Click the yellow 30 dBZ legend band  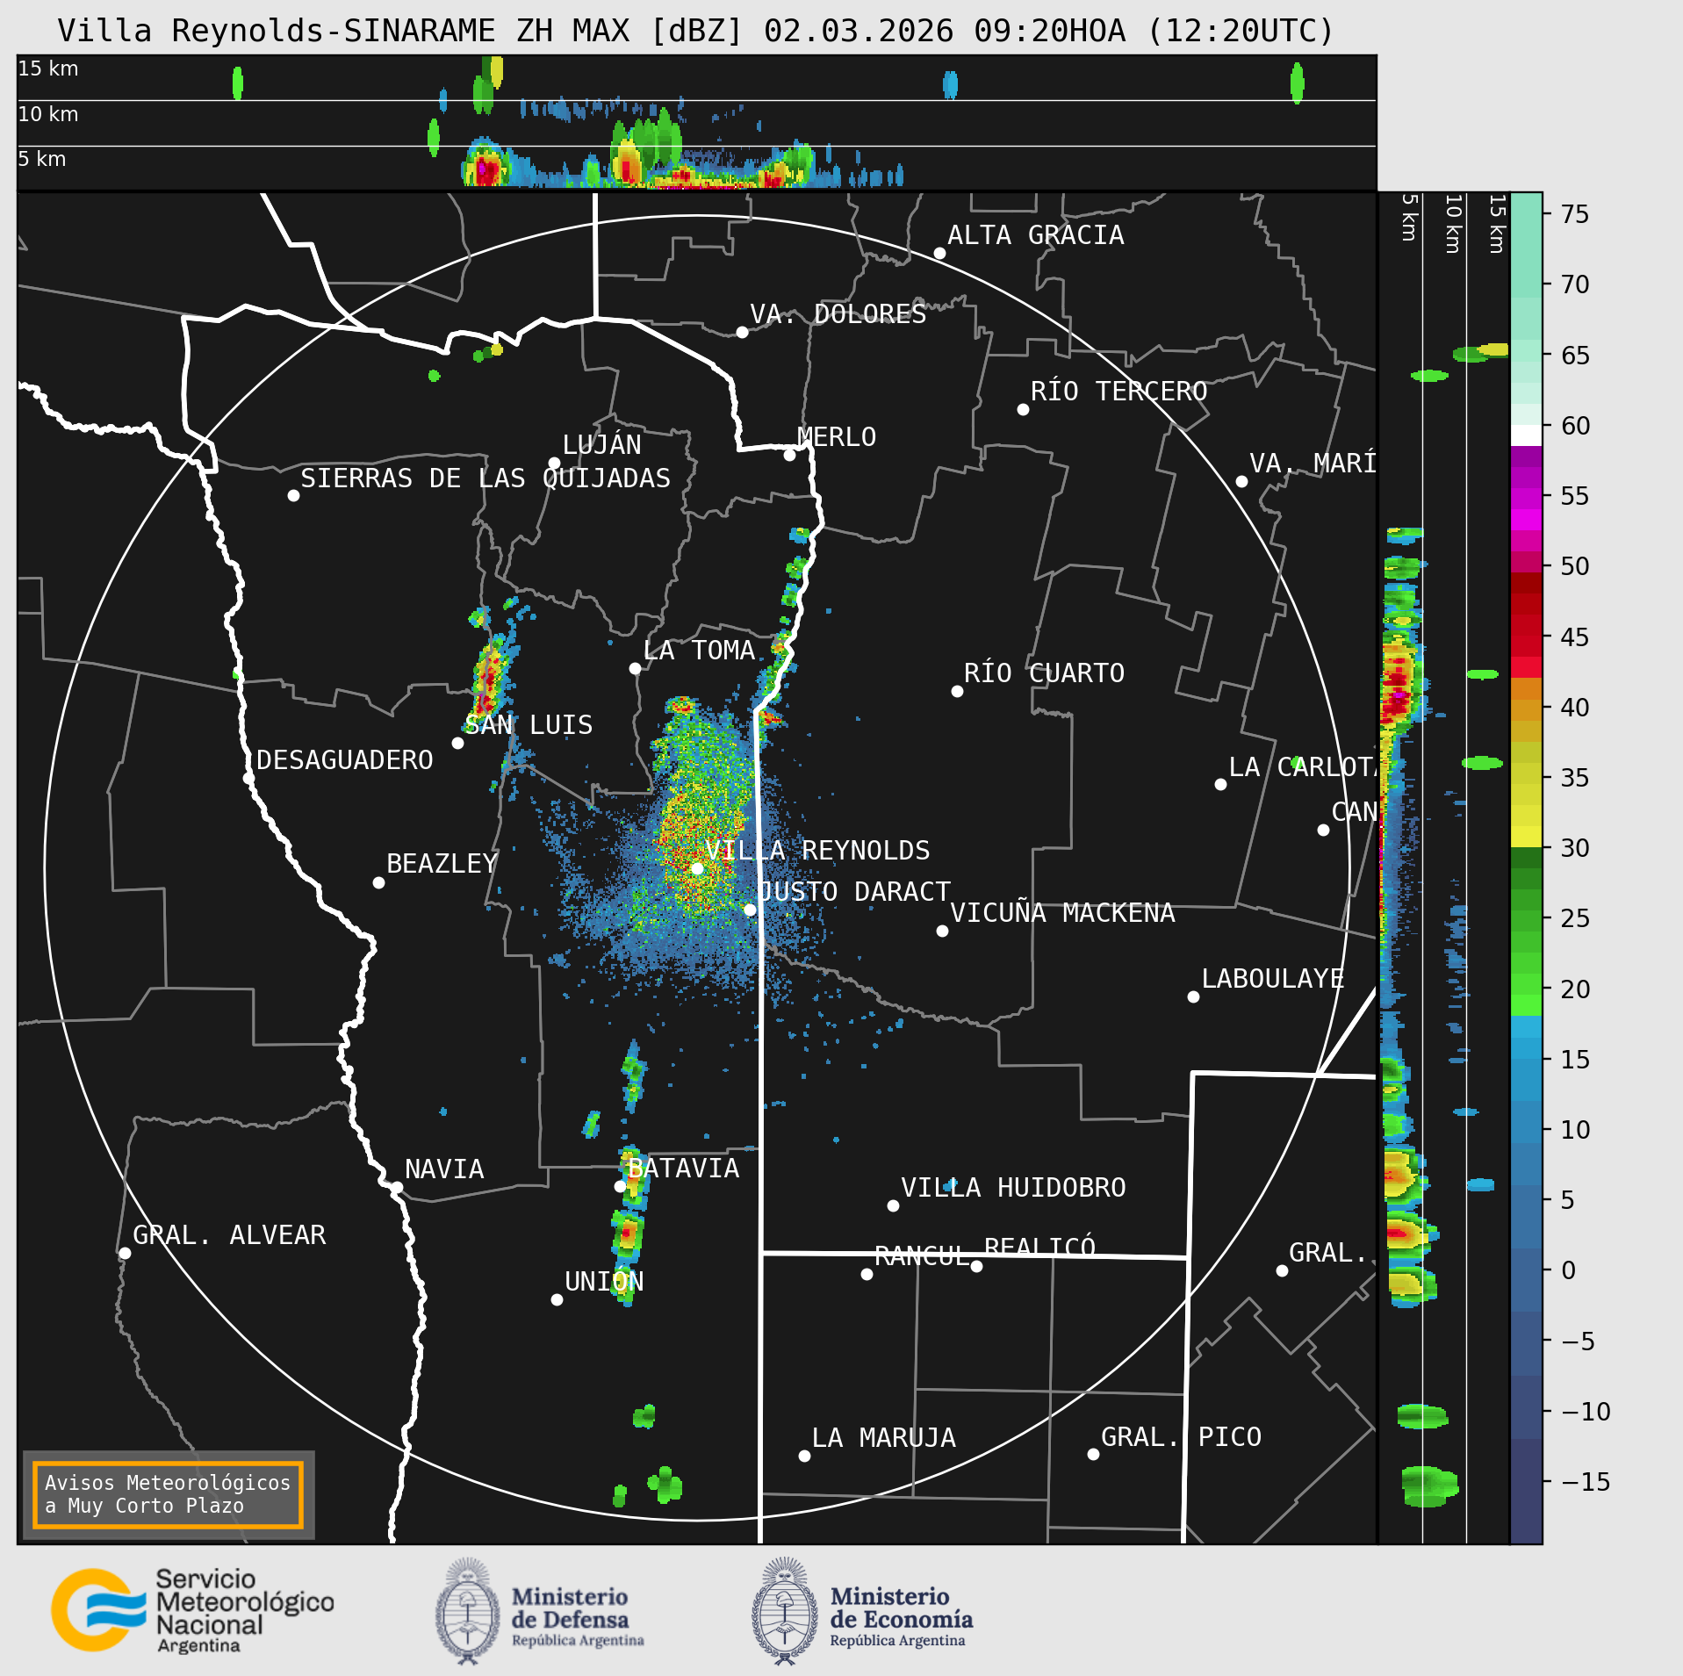tap(1526, 837)
